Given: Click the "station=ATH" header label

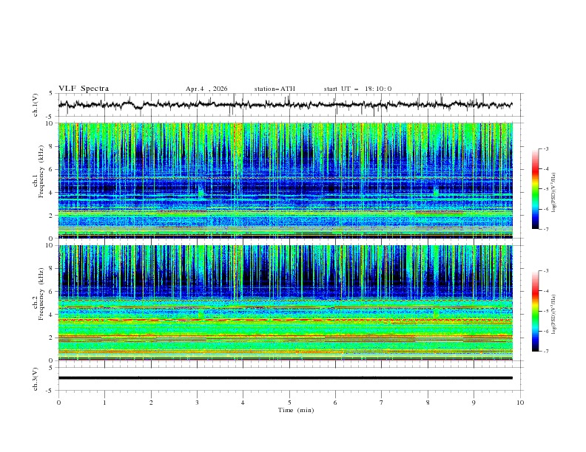Looking at the screenshot, I should [275, 89].
